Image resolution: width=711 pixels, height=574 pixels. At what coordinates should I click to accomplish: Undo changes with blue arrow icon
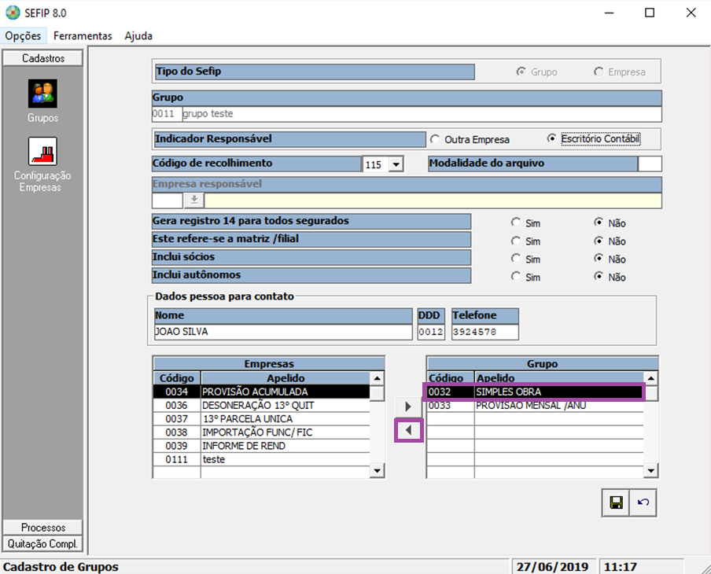pyautogui.click(x=643, y=502)
